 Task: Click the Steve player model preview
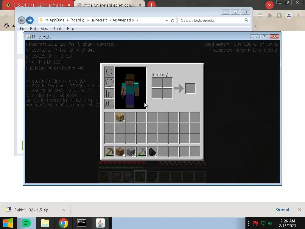click(130, 88)
